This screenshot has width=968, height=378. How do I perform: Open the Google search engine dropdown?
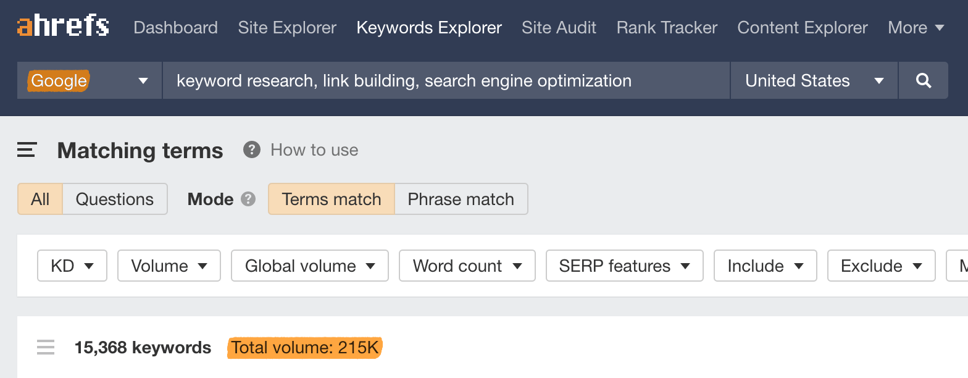(x=90, y=80)
